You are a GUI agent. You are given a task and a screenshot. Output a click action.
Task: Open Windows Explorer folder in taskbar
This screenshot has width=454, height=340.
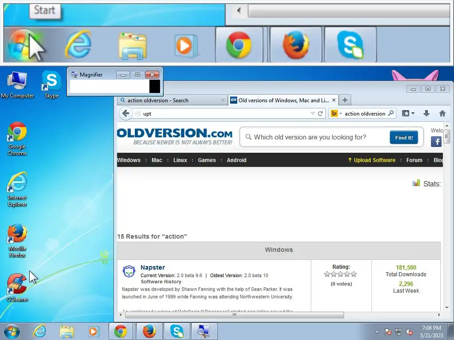(x=67, y=332)
